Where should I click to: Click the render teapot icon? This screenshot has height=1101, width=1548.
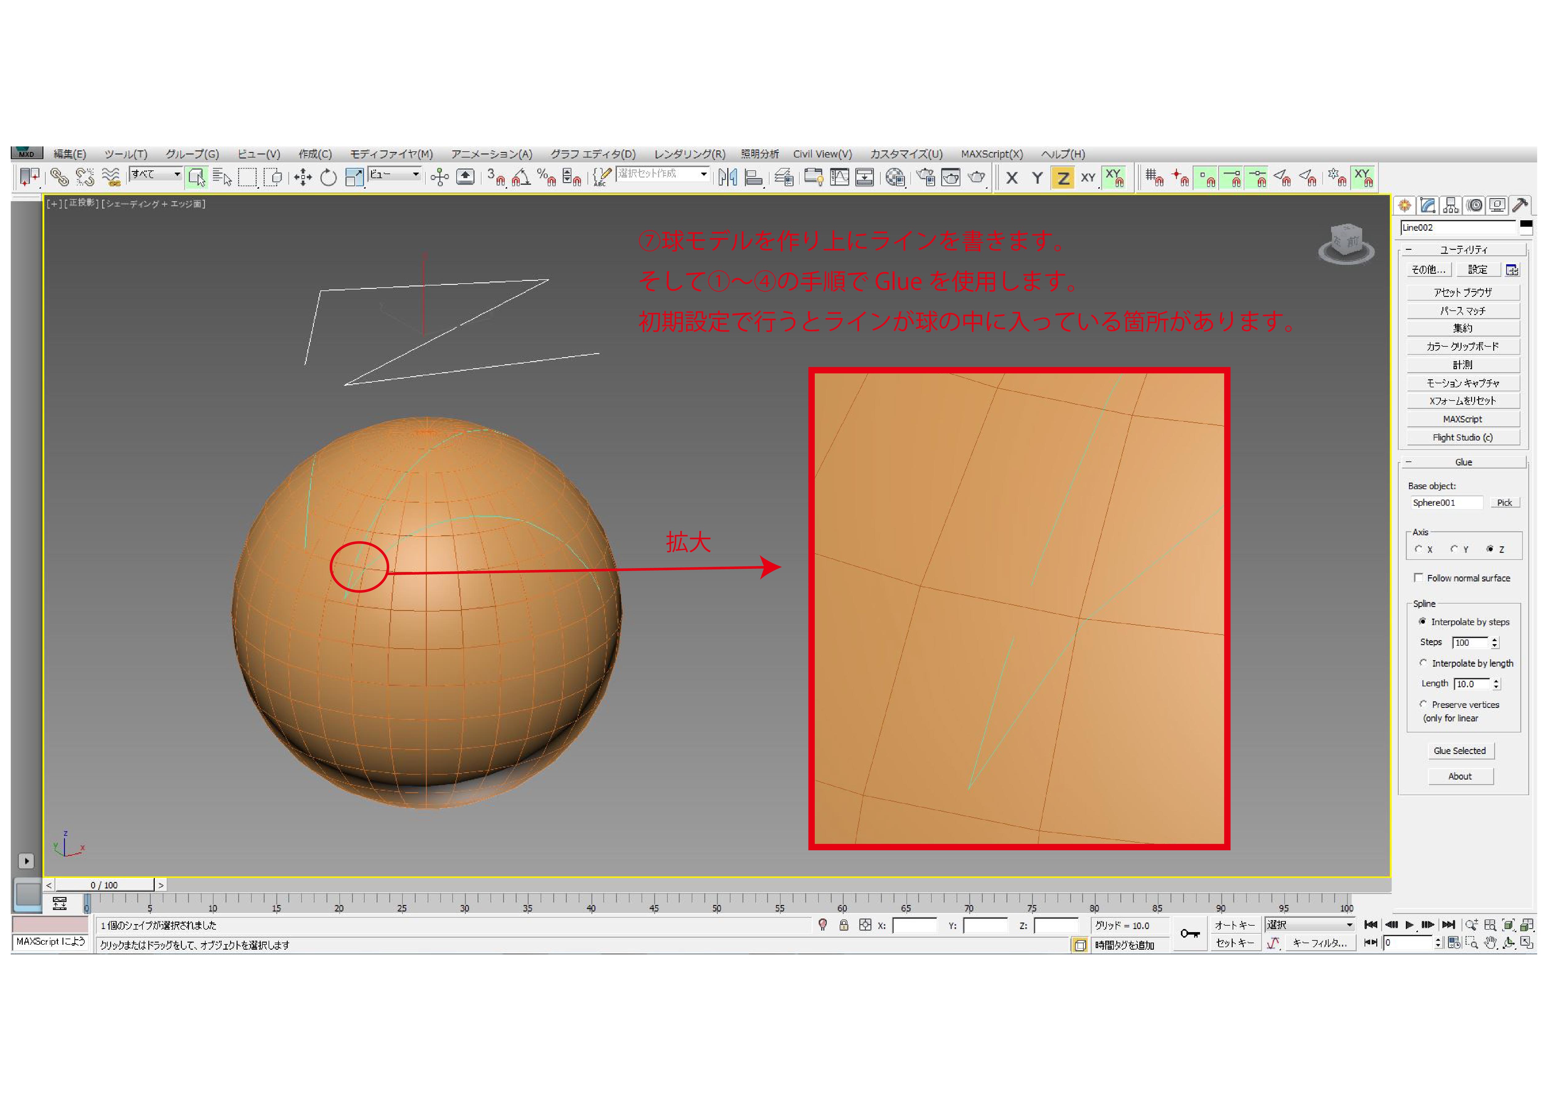[x=976, y=178]
